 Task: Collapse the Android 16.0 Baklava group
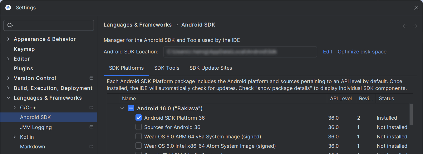[122, 108]
